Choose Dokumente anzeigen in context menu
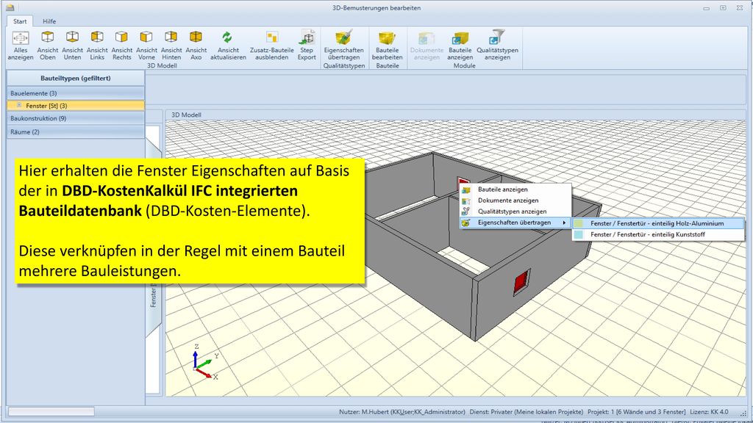The height and width of the screenshot is (423, 753). [x=515, y=200]
